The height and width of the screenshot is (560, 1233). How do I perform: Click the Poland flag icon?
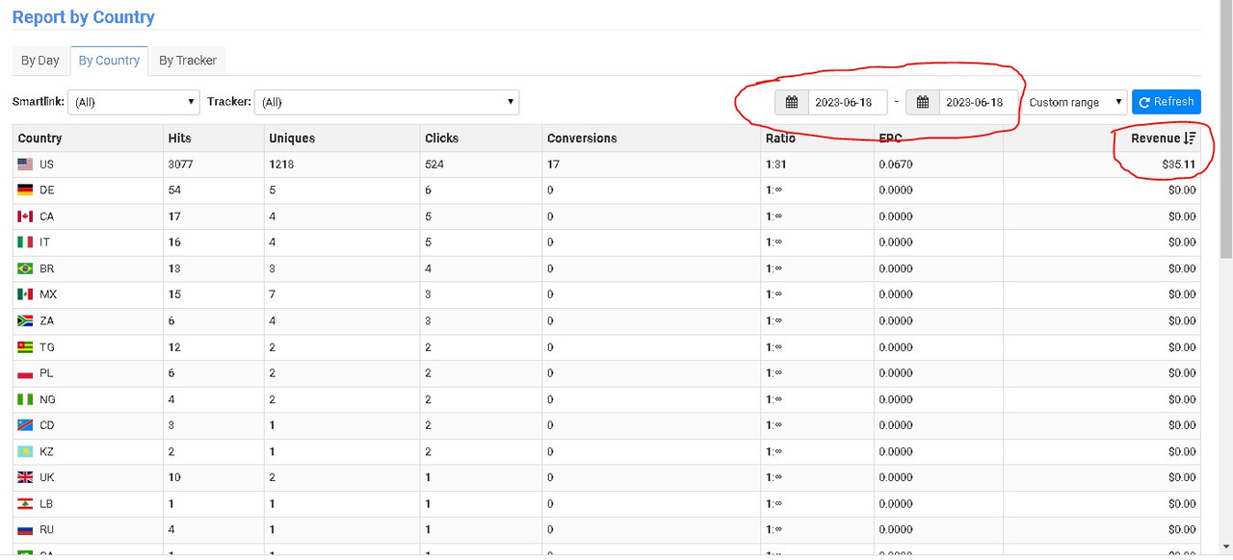tap(25, 373)
